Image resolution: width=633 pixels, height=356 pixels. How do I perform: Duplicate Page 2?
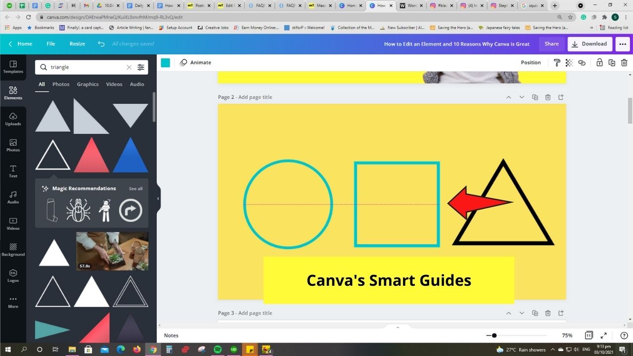pos(535,97)
